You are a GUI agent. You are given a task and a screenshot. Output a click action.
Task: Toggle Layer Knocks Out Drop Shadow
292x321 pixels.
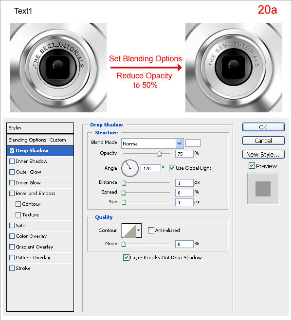tap(126, 258)
